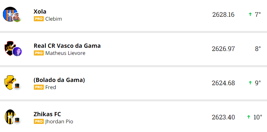Click green up arrow beside 7° rank
This screenshot has width=267, height=132.
coord(250,15)
